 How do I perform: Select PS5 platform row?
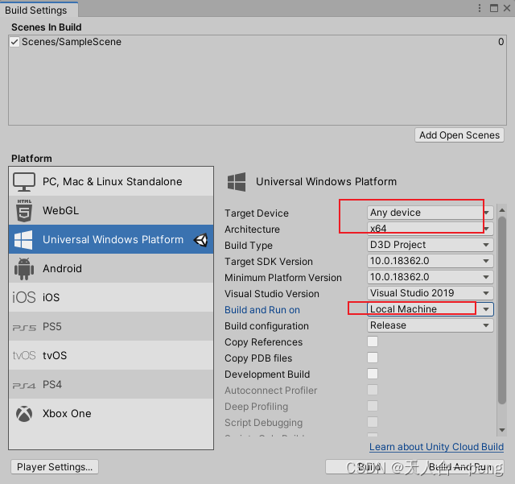click(x=111, y=326)
